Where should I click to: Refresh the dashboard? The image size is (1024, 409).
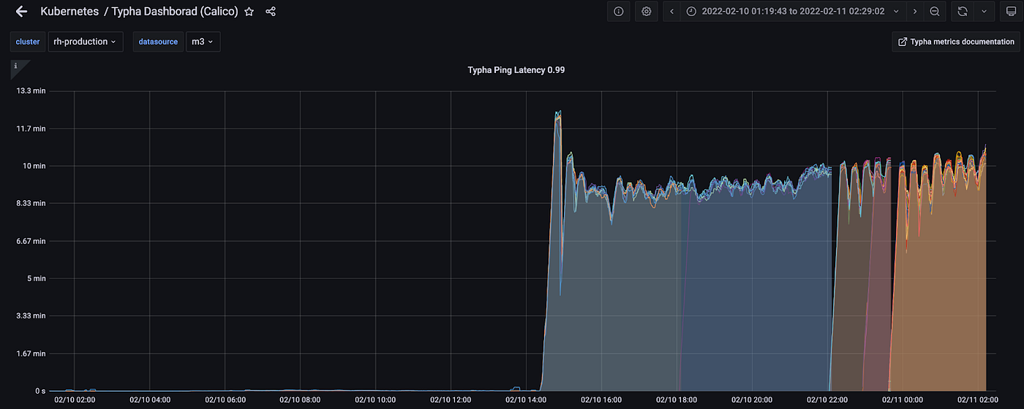963,12
